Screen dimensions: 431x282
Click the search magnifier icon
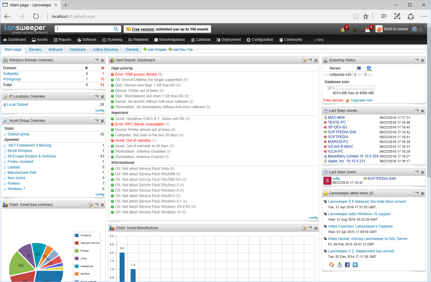coord(116,29)
